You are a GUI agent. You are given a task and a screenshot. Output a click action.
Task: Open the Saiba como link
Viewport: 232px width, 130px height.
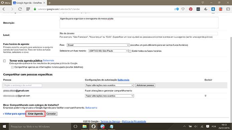[x=91, y=108]
